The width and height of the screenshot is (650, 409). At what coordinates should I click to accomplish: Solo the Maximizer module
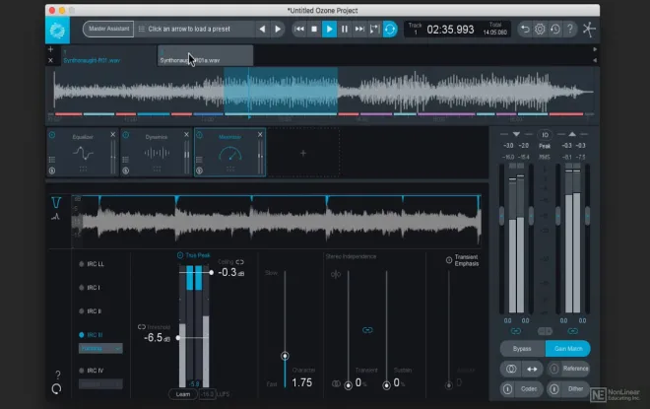point(199,170)
